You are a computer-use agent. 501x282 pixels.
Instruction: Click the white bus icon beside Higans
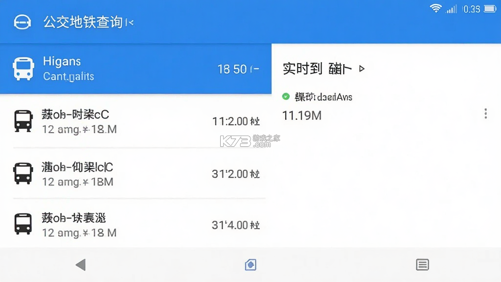(x=23, y=69)
